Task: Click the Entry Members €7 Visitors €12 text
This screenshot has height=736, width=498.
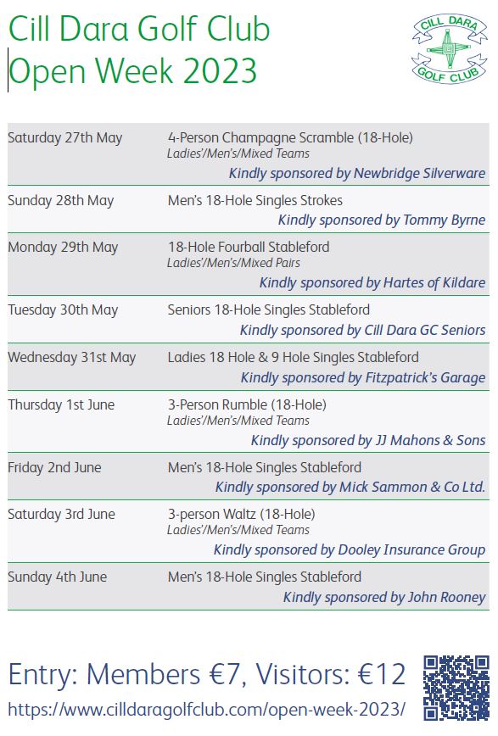Action: pos(207,675)
